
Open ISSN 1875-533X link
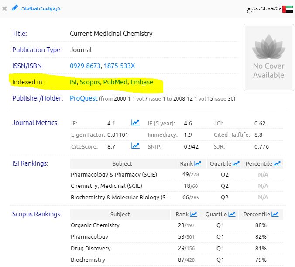pos(119,66)
